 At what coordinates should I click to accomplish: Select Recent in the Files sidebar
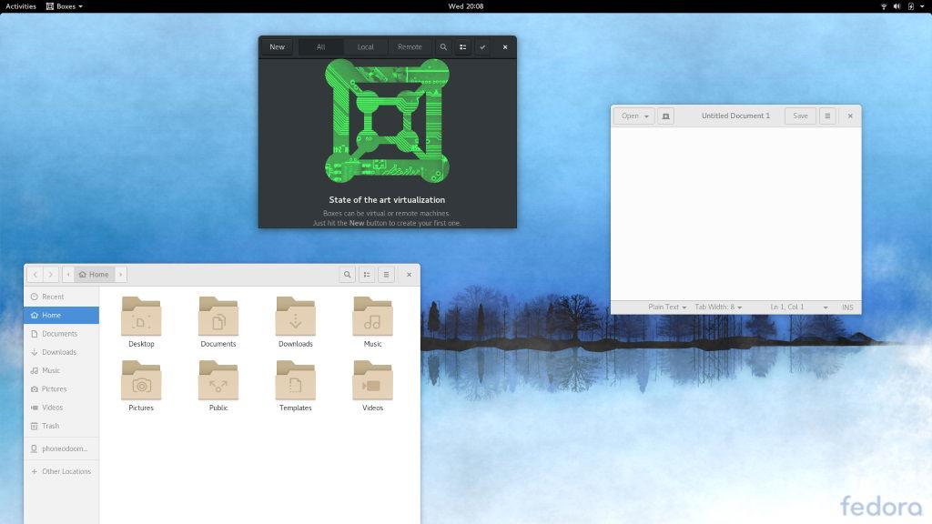pyautogui.click(x=55, y=297)
